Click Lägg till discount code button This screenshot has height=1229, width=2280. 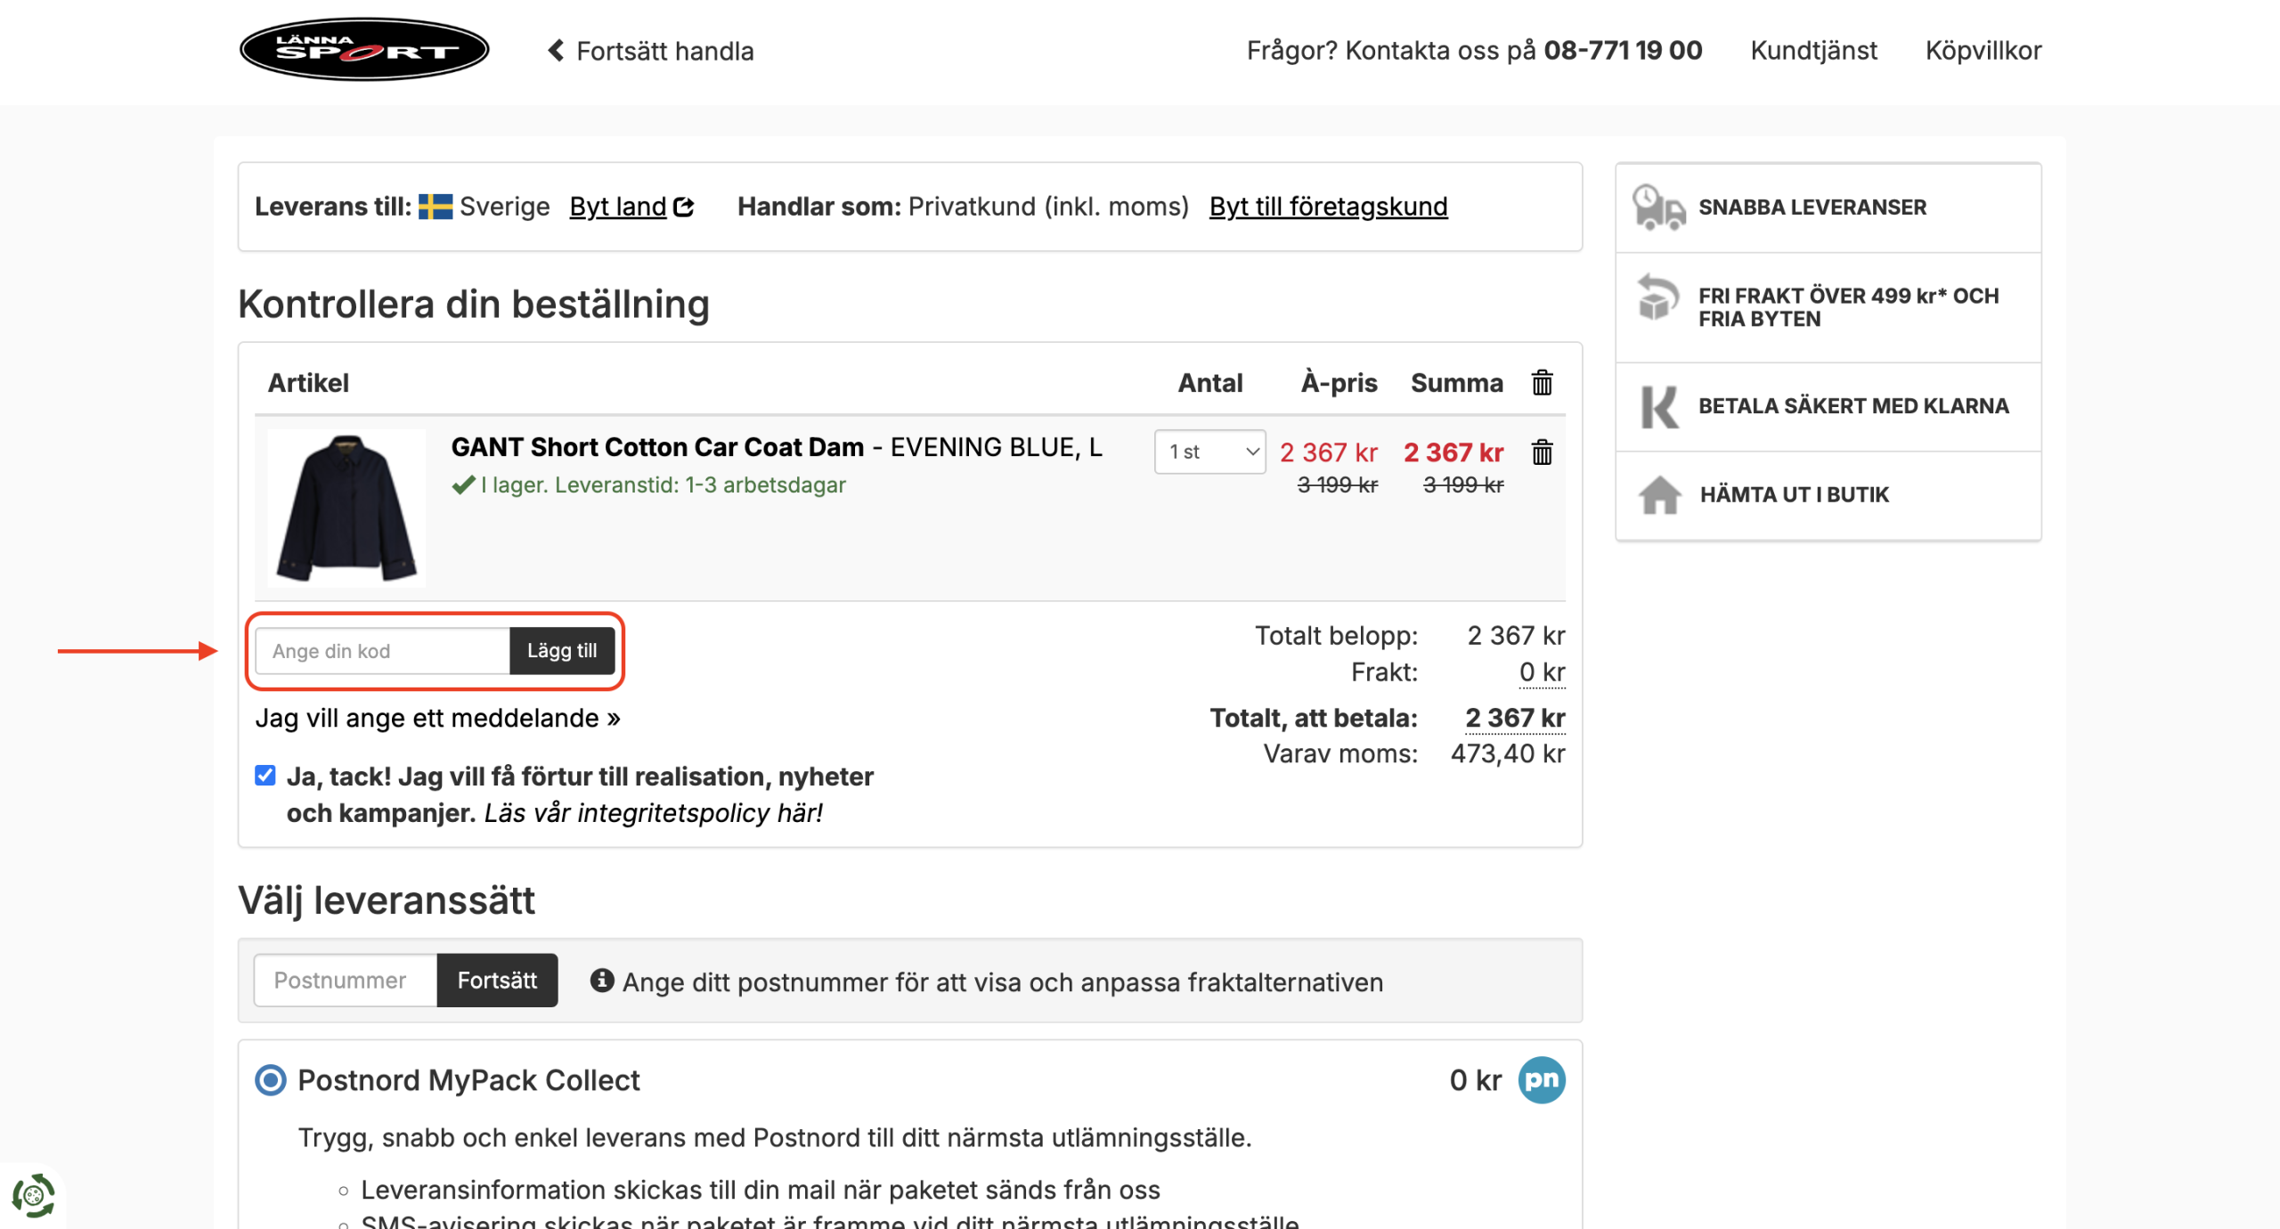point(562,651)
